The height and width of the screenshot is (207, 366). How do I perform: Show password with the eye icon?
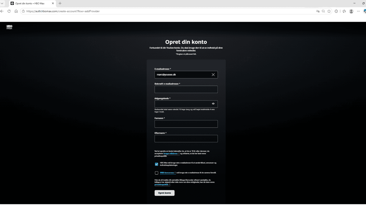click(213, 104)
